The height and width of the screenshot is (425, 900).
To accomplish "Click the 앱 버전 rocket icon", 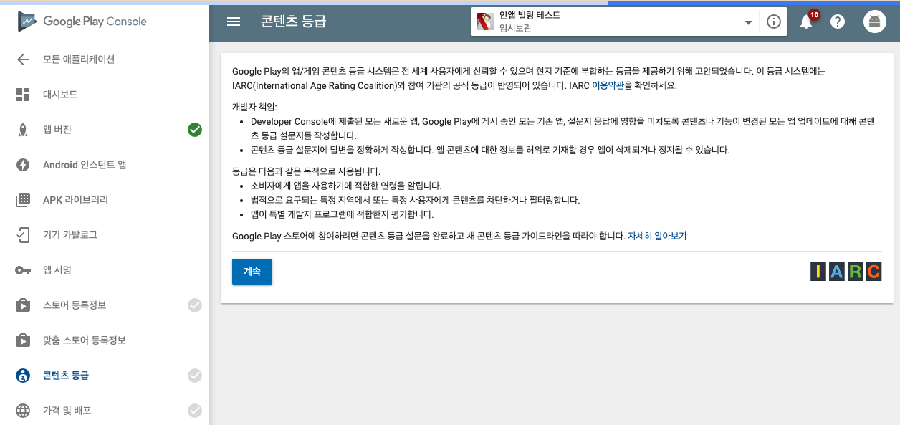I will [23, 130].
